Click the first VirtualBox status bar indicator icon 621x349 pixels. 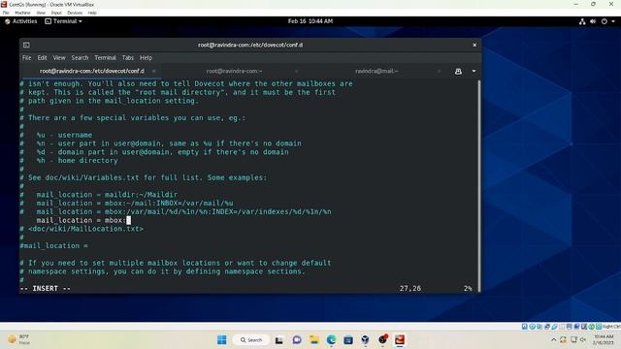(x=525, y=327)
